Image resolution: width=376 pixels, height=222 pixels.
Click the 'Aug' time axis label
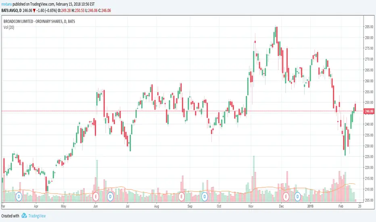tap(157, 206)
